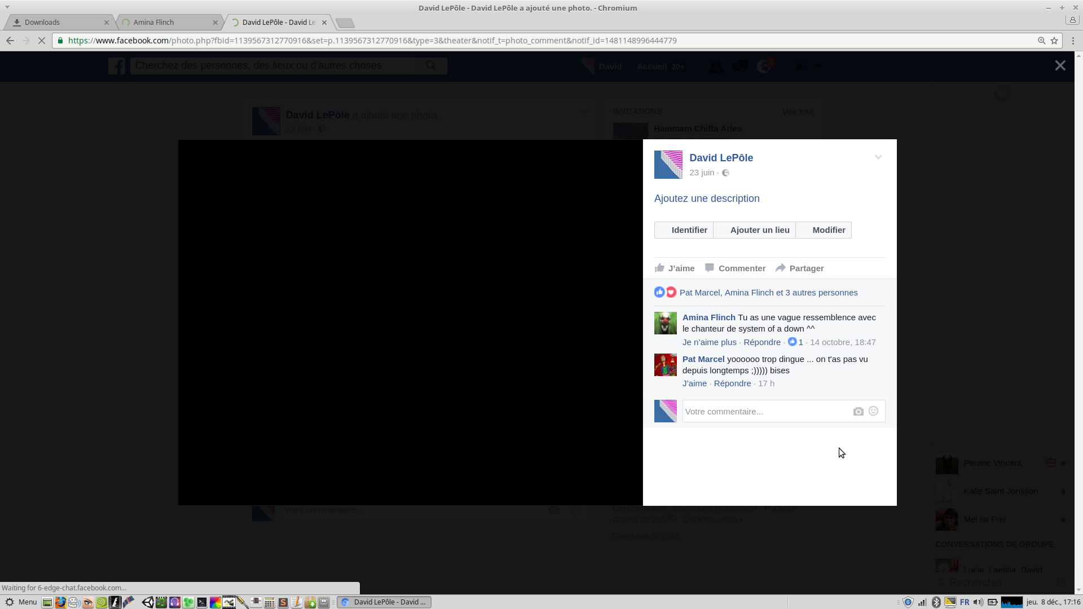Open browser zoom indicator icon
This screenshot has width=1083, height=609.
[1041, 41]
